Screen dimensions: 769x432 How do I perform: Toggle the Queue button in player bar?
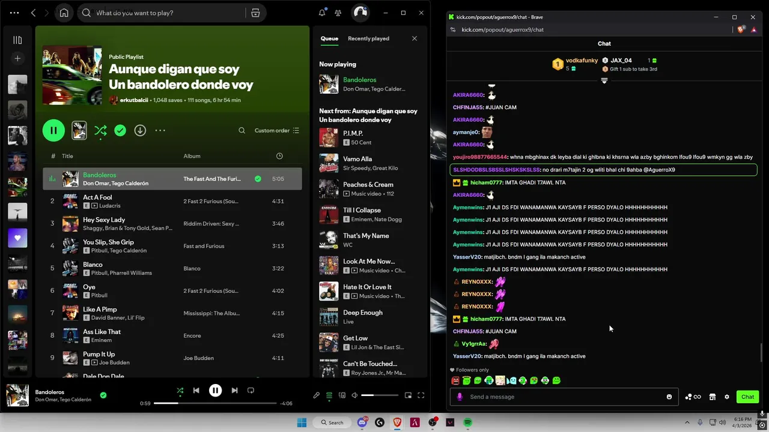click(x=329, y=395)
